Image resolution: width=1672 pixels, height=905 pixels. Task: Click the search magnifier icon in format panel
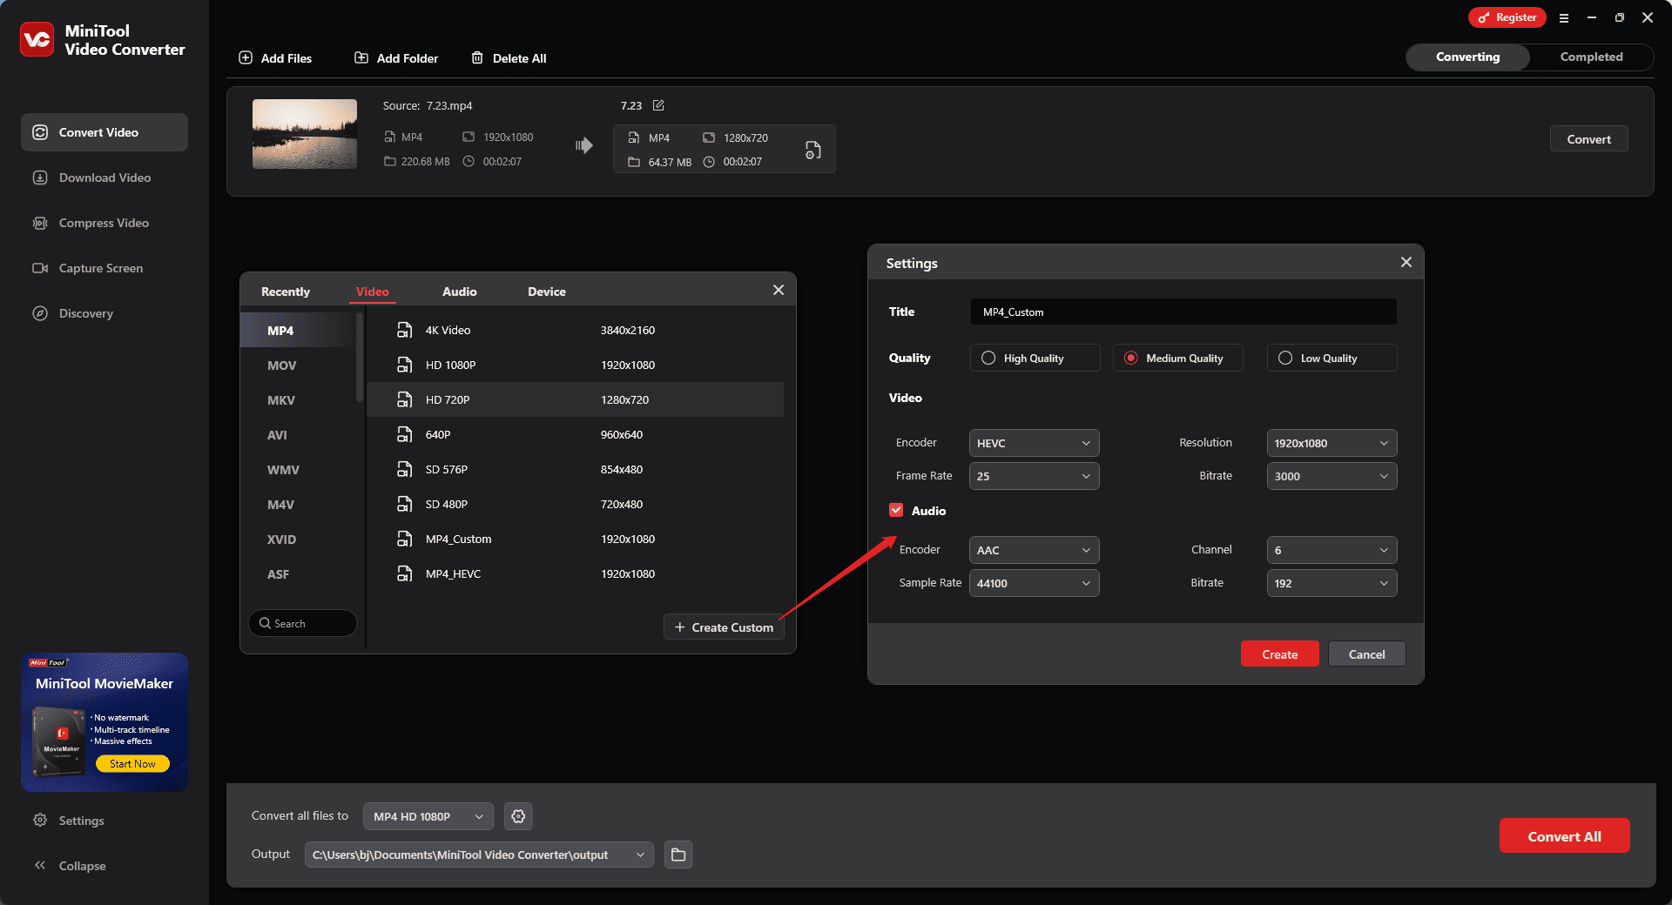pos(265,623)
